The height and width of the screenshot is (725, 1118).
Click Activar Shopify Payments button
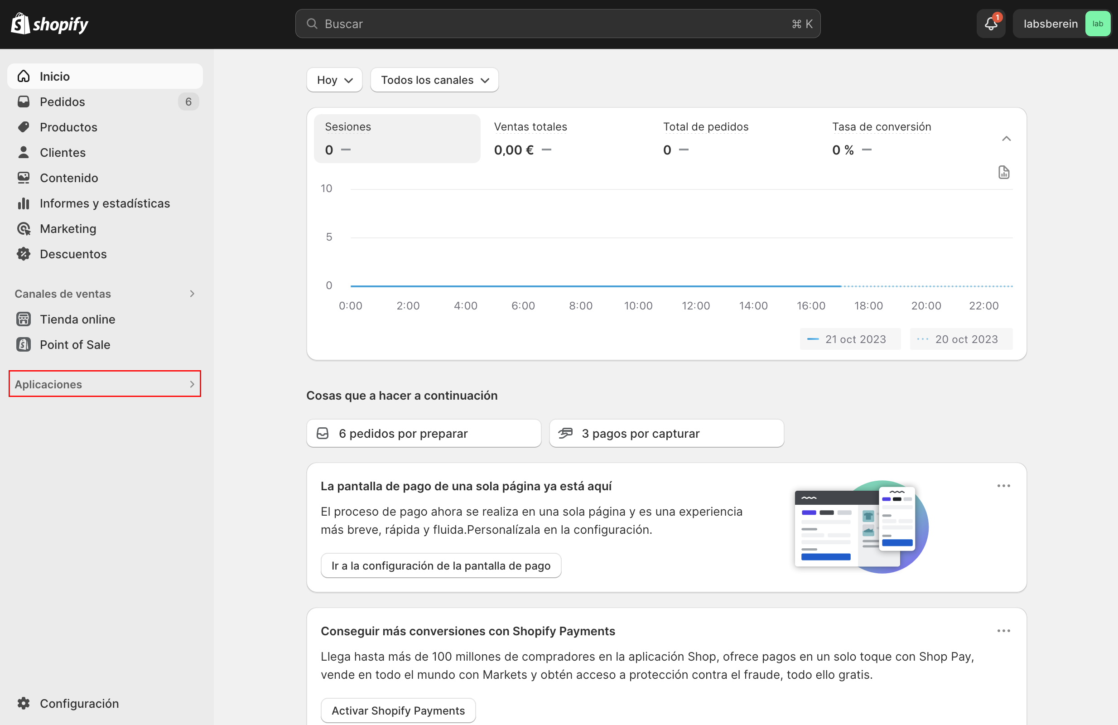[x=398, y=710]
